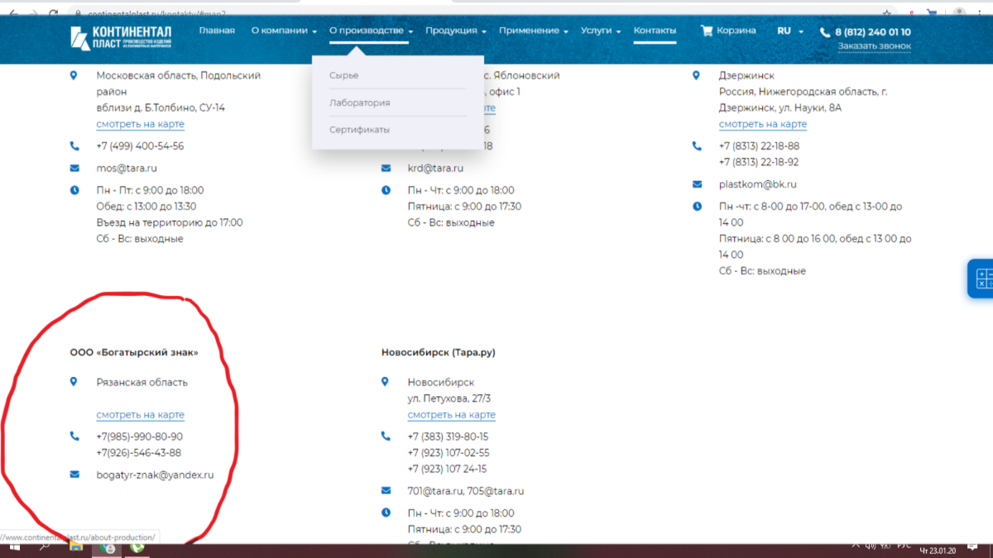This screenshot has width=993, height=558.
Task: Click Заказать звонок link
Action: tap(874, 46)
